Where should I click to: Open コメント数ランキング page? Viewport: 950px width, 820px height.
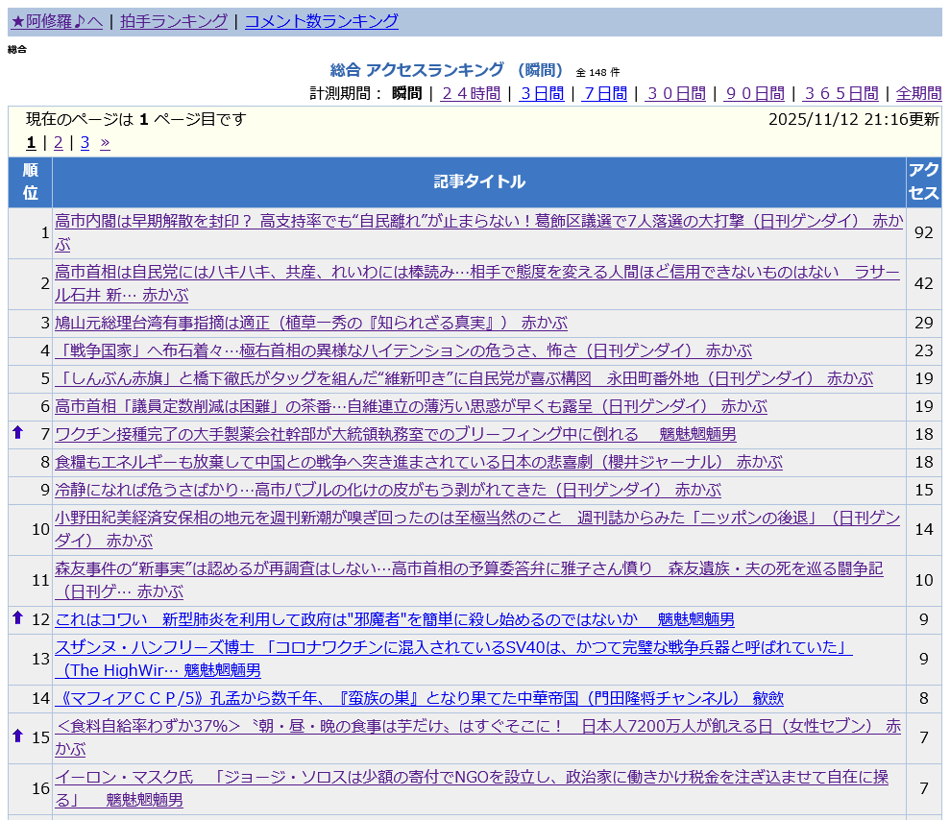tap(322, 21)
